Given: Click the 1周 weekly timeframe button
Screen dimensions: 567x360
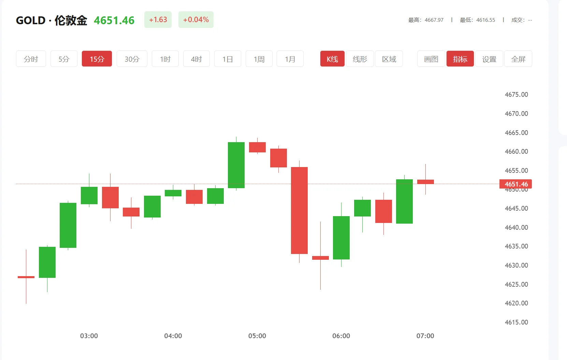Looking at the screenshot, I should click(259, 59).
